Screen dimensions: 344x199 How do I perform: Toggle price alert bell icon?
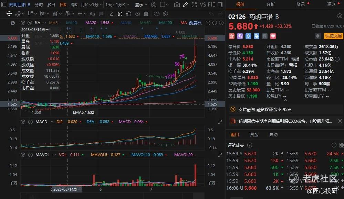[318, 36]
